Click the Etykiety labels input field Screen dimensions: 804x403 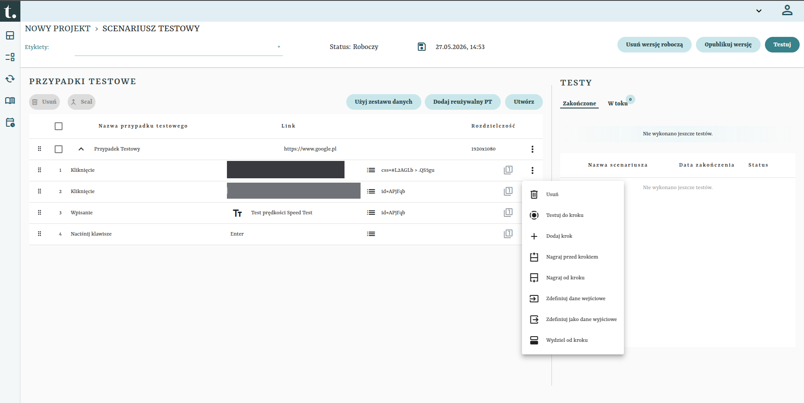pyautogui.click(x=178, y=48)
